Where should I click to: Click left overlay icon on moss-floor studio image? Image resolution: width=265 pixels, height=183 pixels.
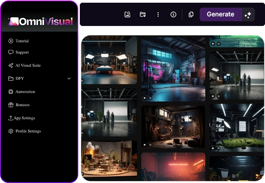213,148
